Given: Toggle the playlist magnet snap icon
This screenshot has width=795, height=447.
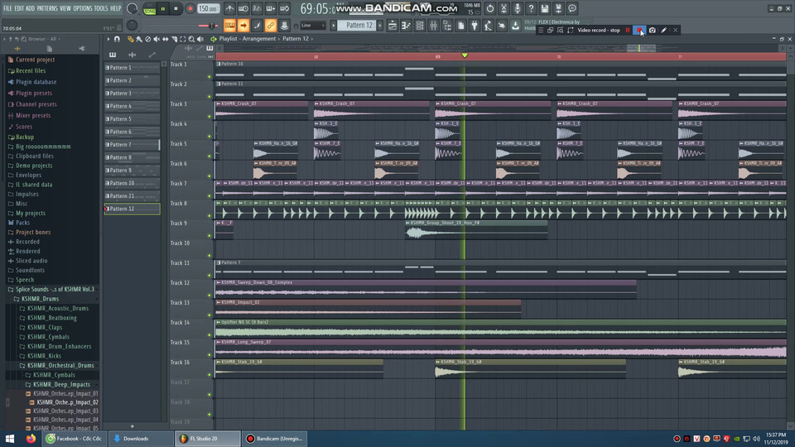Looking at the screenshot, I should click(117, 39).
